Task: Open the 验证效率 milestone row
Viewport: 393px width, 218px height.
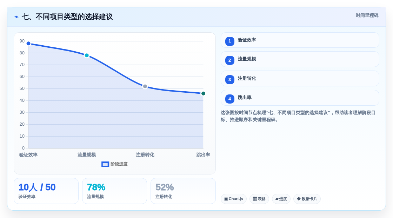Action: point(300,40)
